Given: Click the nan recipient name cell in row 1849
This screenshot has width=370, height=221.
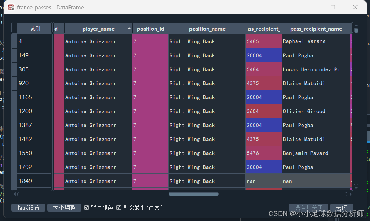Looking at the screenshot, I should click(316, 181).
